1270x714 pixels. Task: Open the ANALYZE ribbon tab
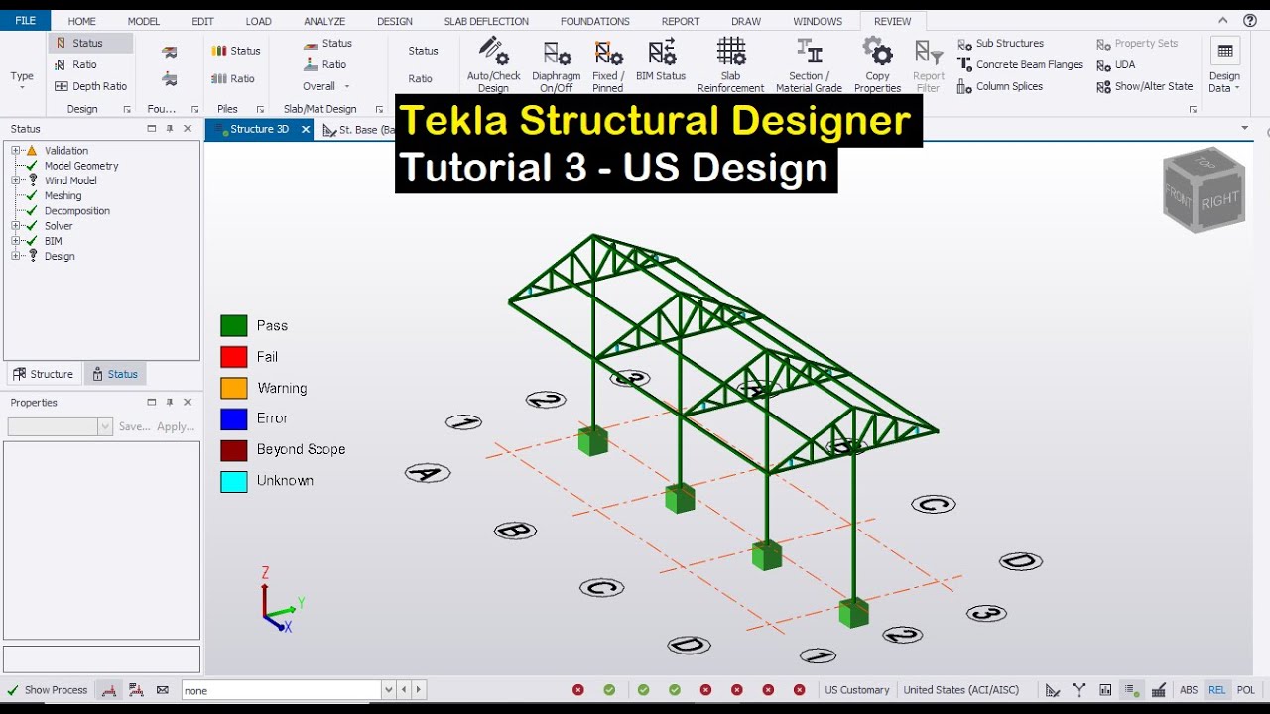point(324,21)
